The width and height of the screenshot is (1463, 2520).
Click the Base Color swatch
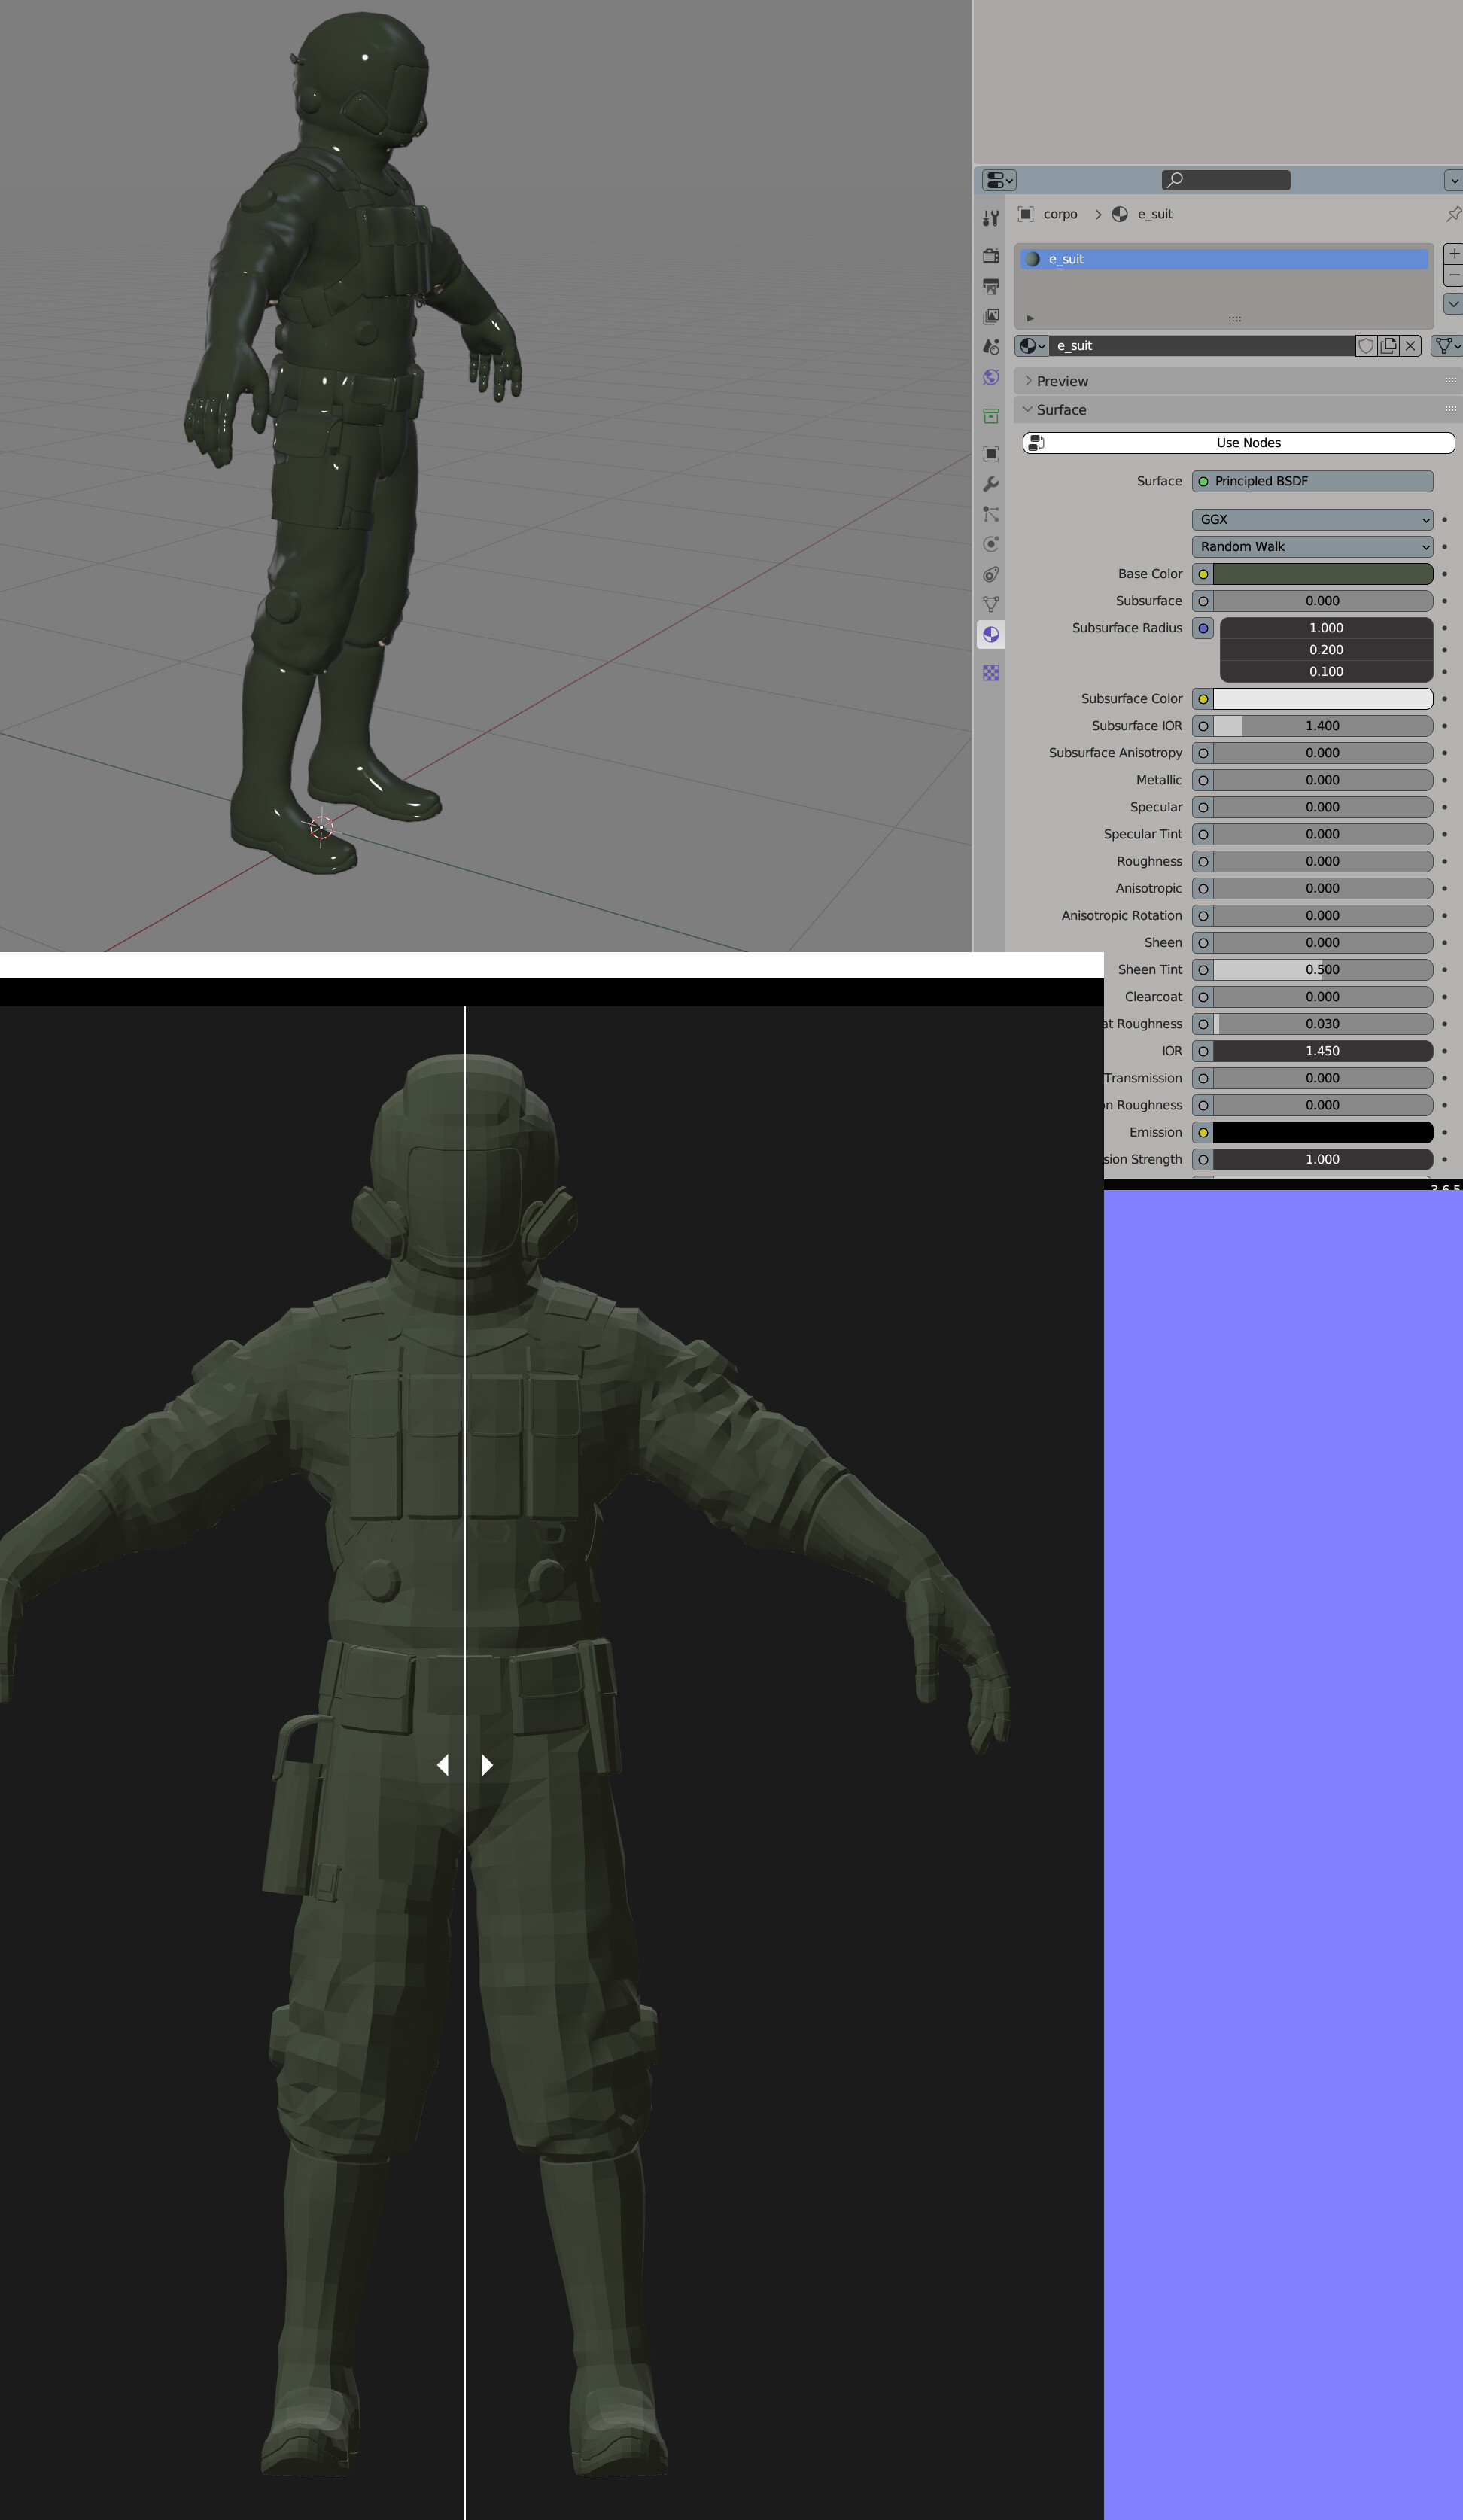[x=1322, y=574]
